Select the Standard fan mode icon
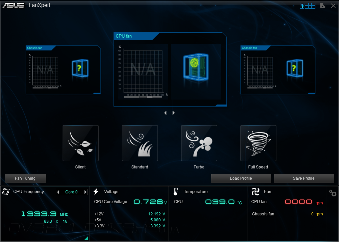The height and width of the screenshot is (242, 339). (x=140, y=143)
